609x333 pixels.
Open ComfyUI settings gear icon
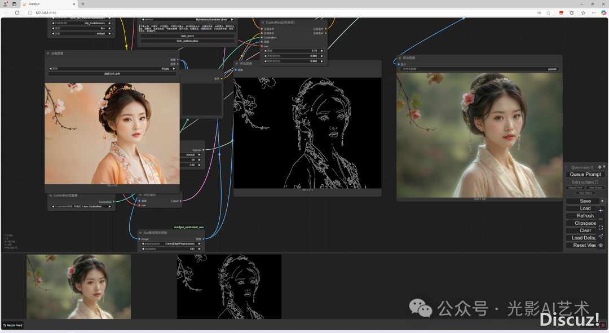tap(599, 167)
